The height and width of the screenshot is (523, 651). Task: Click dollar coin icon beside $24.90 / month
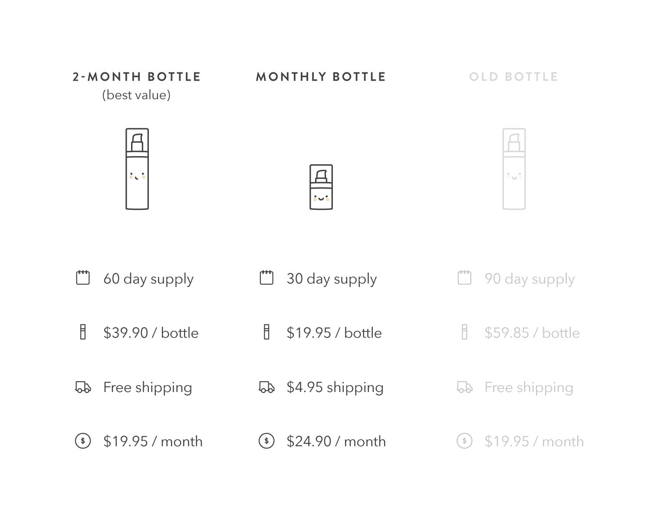[x=266, y=441]
